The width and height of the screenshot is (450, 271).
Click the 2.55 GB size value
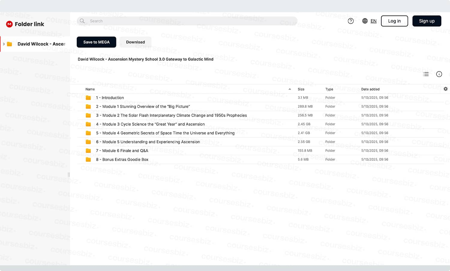tap(304, 142)
